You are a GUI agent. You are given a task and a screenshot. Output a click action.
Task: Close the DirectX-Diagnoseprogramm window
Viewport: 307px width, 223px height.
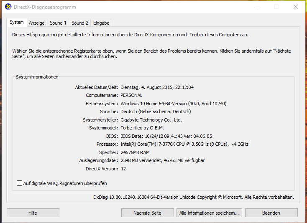coord(296,7)
